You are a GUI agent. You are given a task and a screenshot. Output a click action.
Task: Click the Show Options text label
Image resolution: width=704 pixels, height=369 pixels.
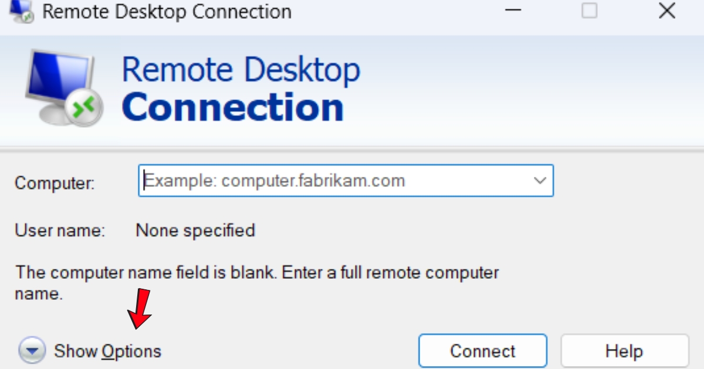click(107, 351)
